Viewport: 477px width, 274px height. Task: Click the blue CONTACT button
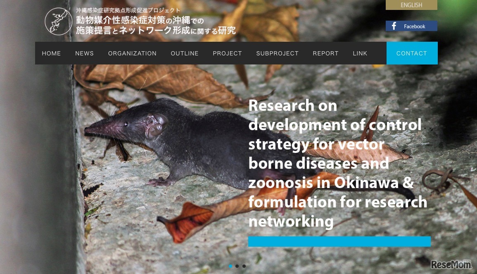point(412,53)
